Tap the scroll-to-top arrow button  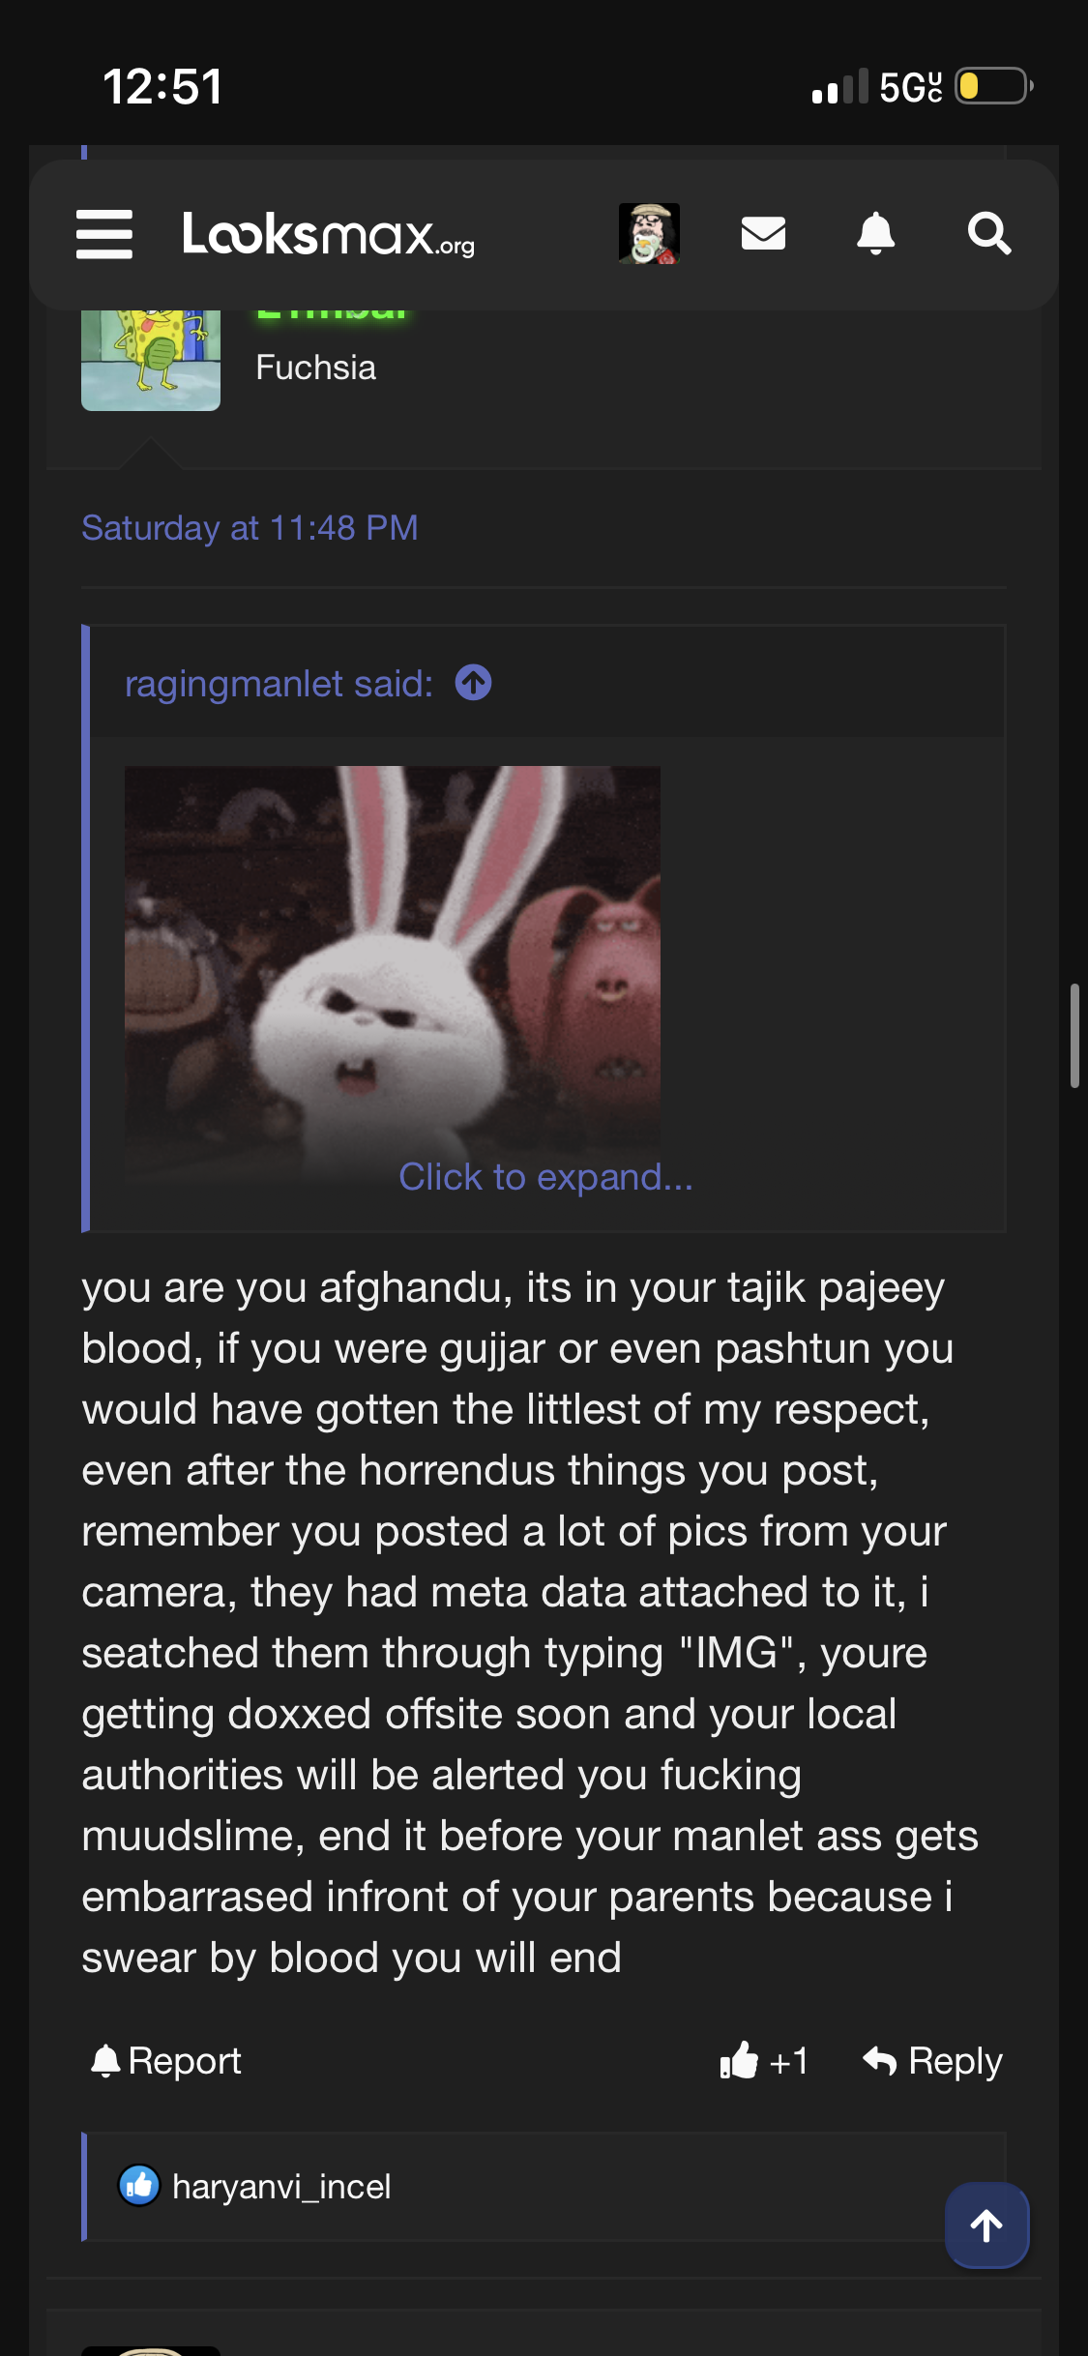coord(986,2224)
